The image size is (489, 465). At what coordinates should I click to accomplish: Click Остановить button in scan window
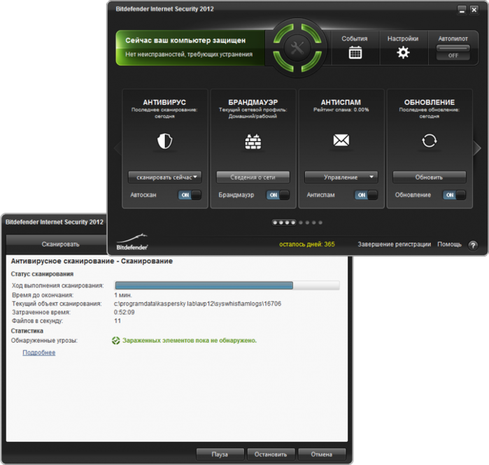coord(271,455)
